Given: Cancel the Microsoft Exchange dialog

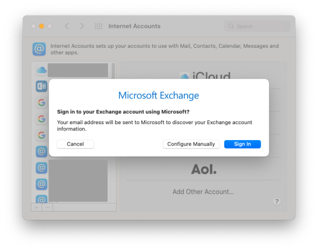Looking at the screenshot, I should point(75,144).
